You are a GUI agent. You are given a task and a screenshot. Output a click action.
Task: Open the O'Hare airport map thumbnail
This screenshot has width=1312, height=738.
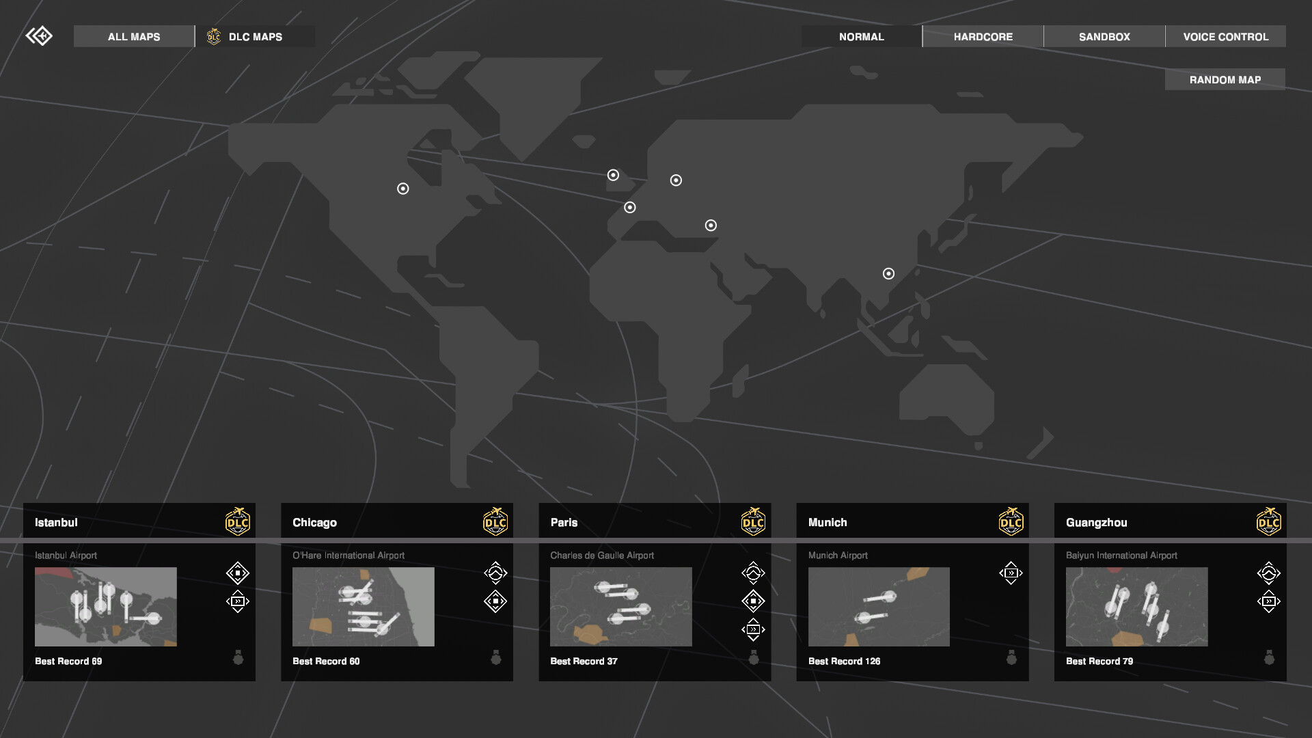click(364, 607)
